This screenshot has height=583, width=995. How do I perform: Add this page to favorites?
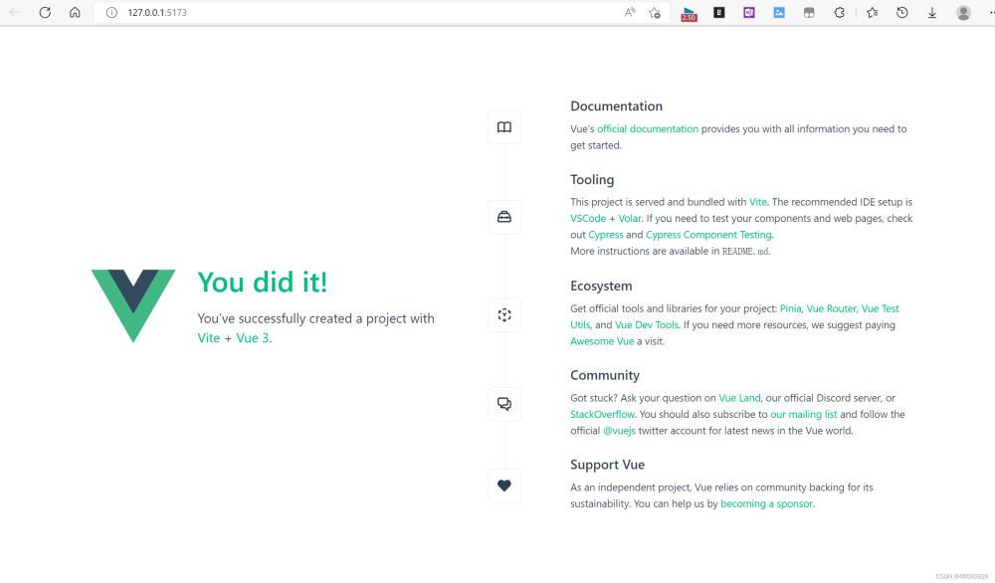[x=655, y=13]
